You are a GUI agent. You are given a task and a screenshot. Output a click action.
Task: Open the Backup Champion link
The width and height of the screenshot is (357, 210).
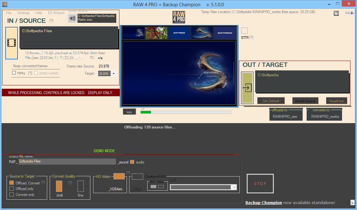[264, 202]
